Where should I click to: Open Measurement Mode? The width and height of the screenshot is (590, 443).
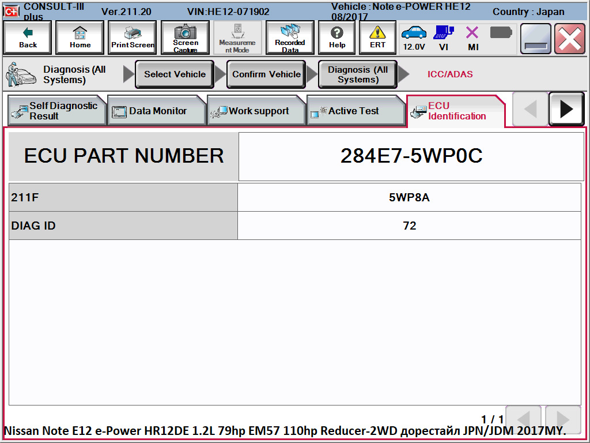(237, 37)
